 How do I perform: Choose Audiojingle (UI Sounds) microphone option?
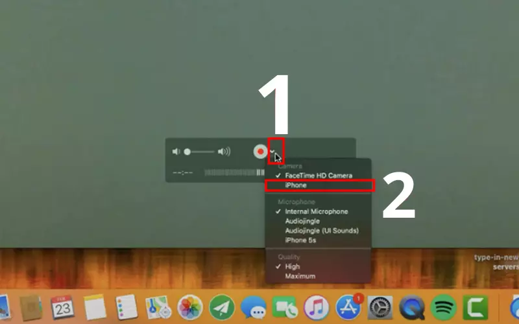319,231
